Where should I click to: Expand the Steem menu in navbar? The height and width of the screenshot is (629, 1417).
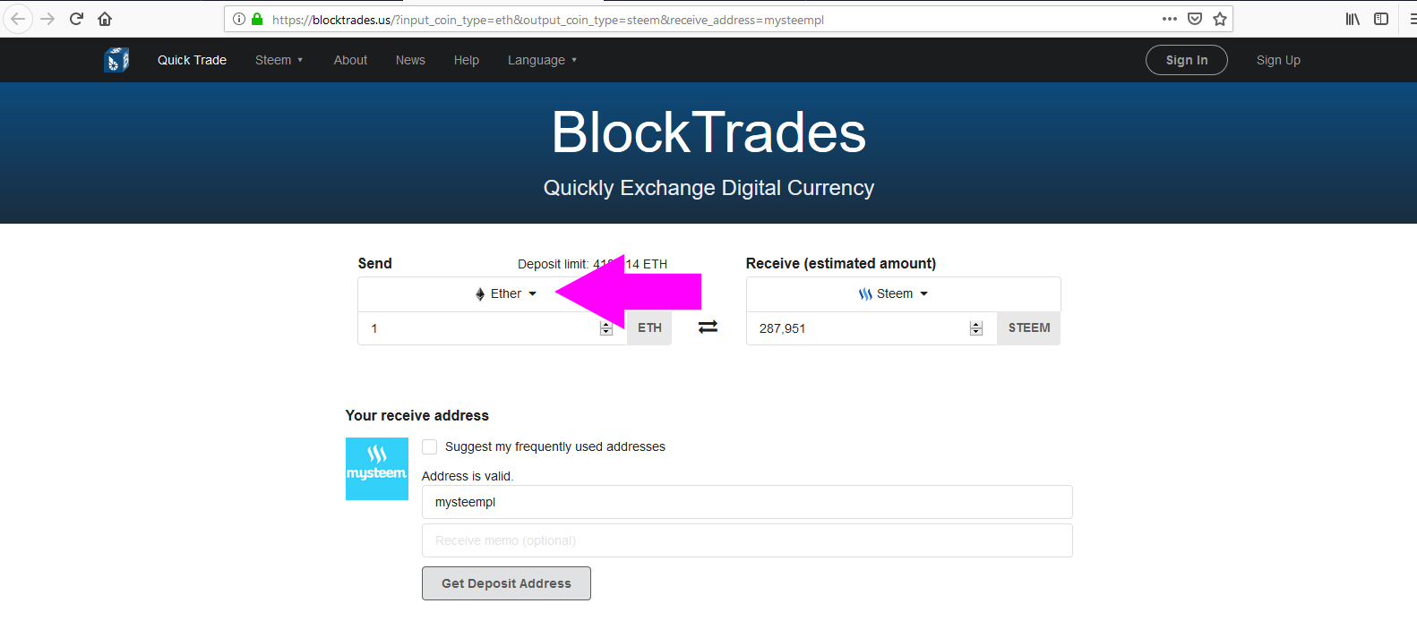point(279,60)
